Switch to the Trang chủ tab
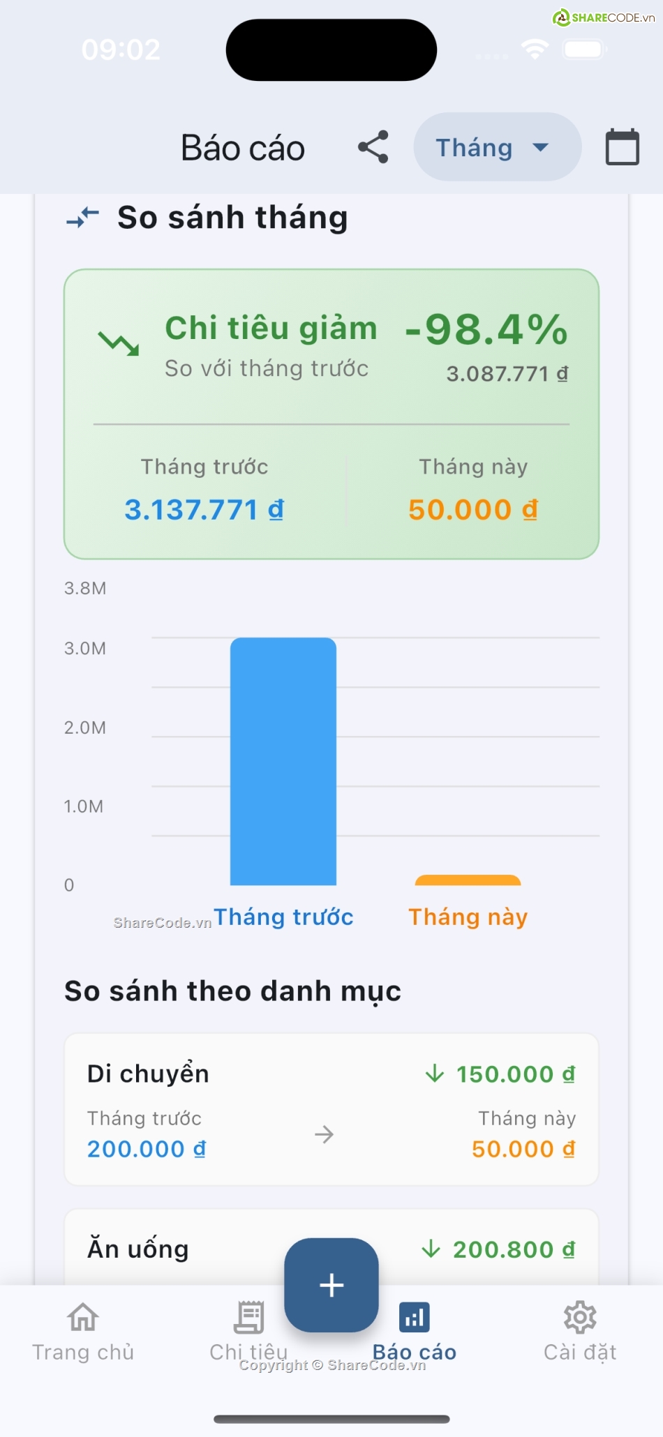 coord(83,1351)
